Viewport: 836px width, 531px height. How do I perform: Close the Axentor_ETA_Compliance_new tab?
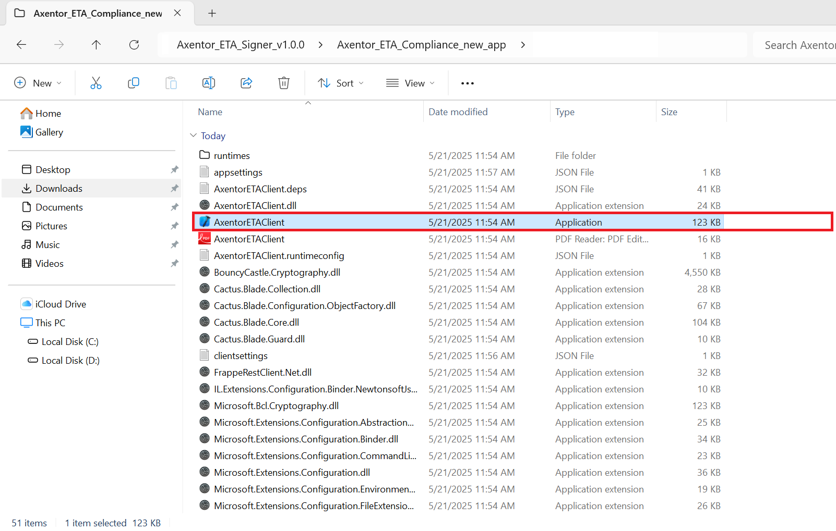pyautogui.click(x=177, y=13)
